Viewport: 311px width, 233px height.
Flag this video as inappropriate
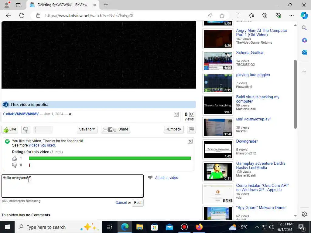(x=191, y=129)
